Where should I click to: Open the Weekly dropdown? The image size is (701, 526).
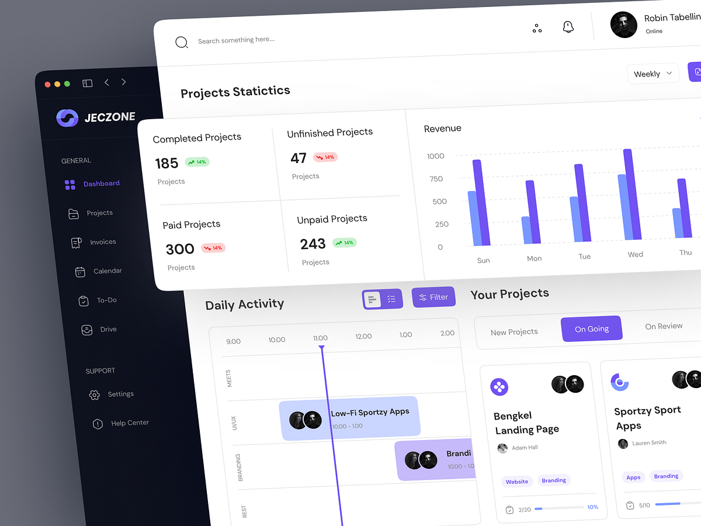pyautogui.click(x=653, y=73)
